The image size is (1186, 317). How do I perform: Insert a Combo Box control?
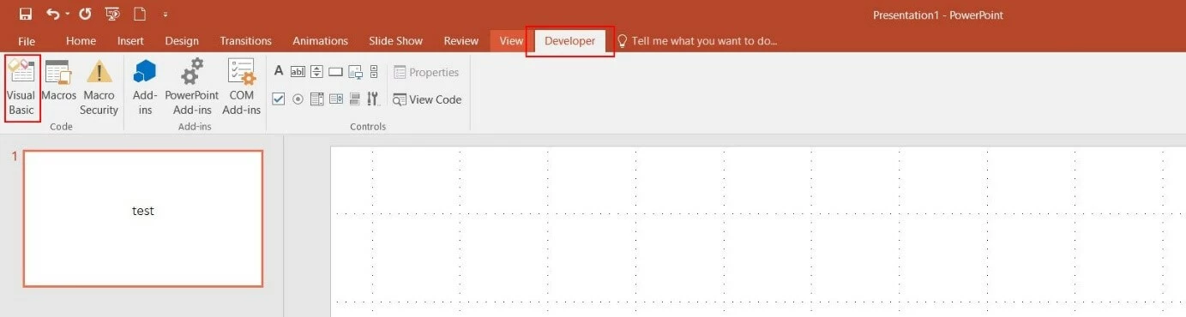[x=316, y=99]
